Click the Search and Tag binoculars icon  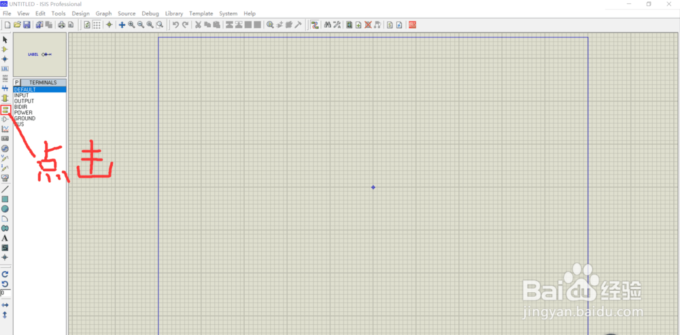click(328, 25)
